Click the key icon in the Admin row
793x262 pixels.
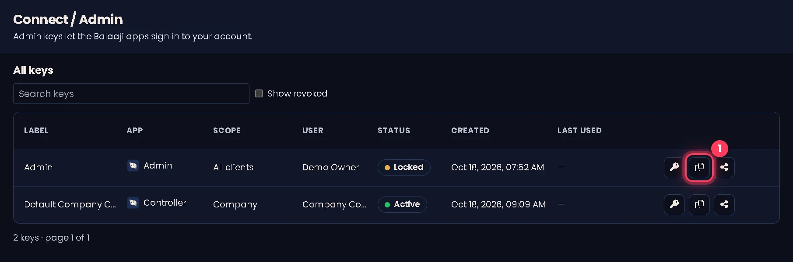point(674,167)
